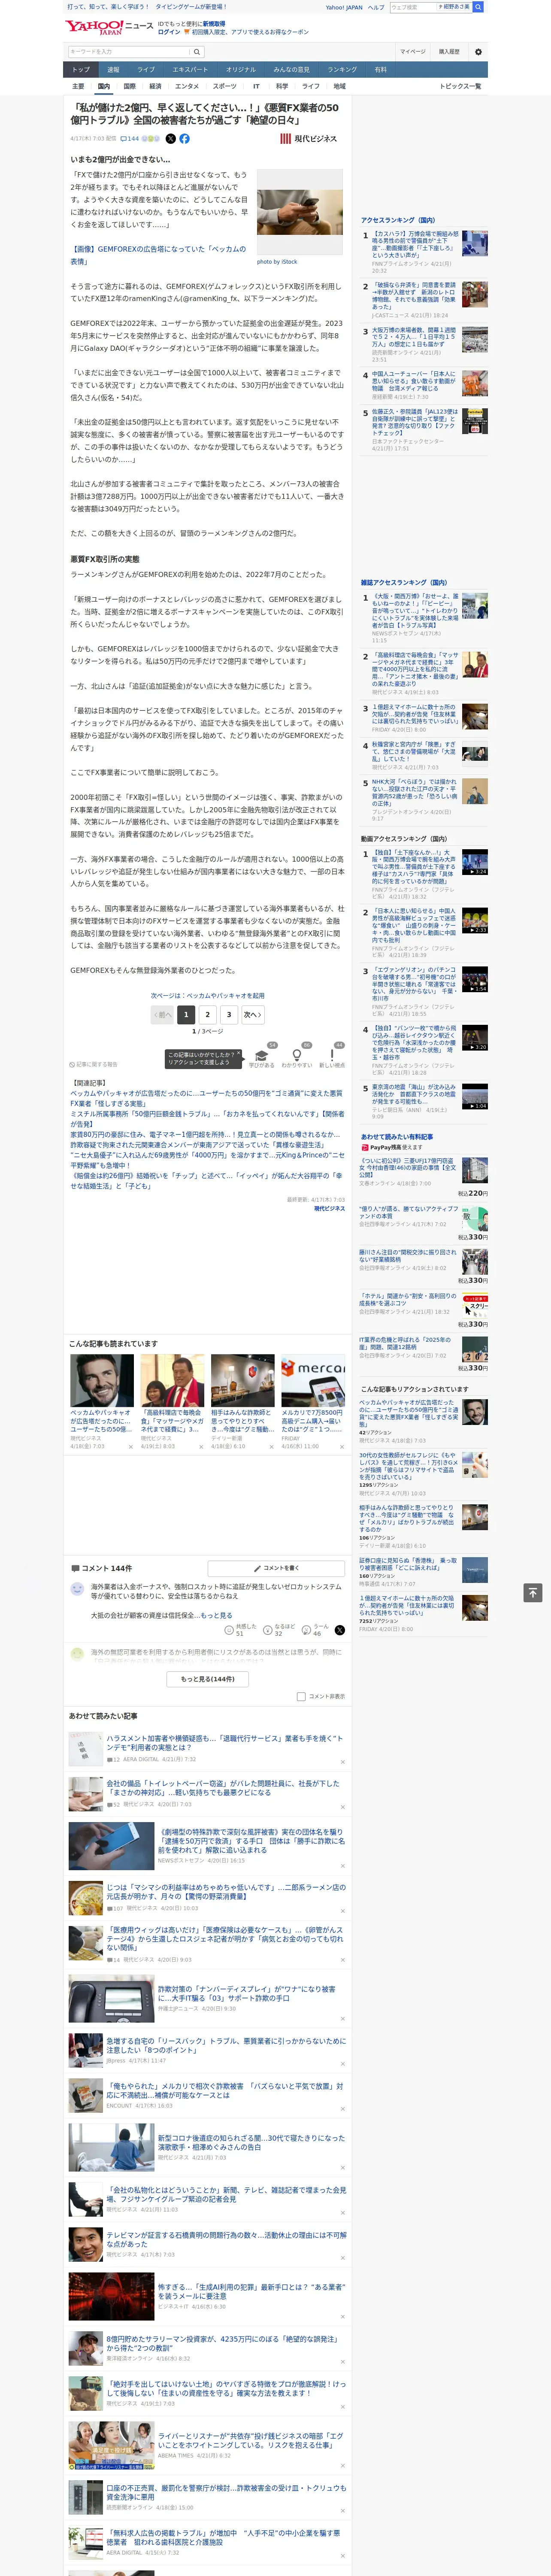Open settings via the gear icon
Image resolution: width=551 pixels, height=2576 pixels.
[x=477, y=52]
